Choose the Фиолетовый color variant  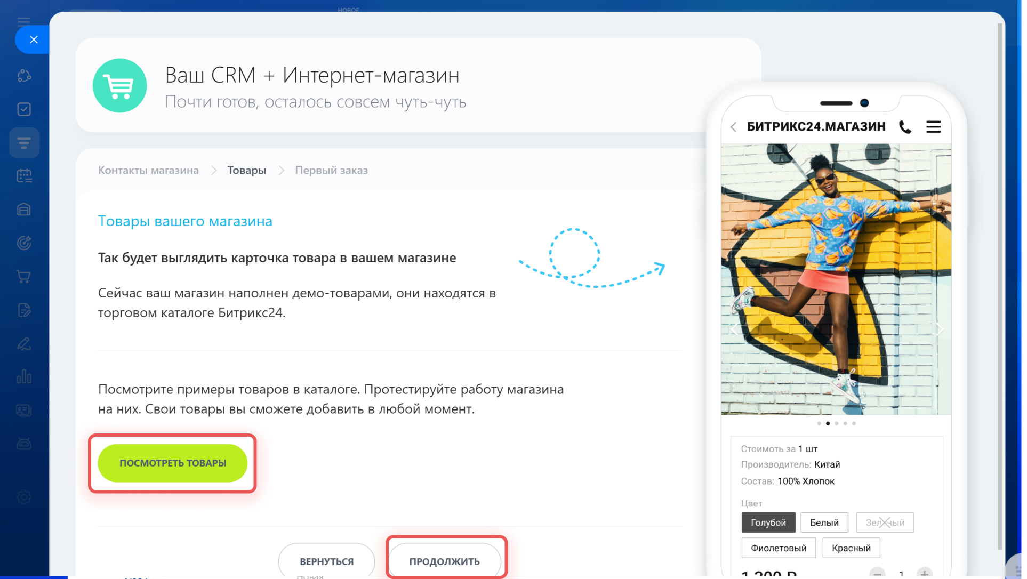point(778,548)
